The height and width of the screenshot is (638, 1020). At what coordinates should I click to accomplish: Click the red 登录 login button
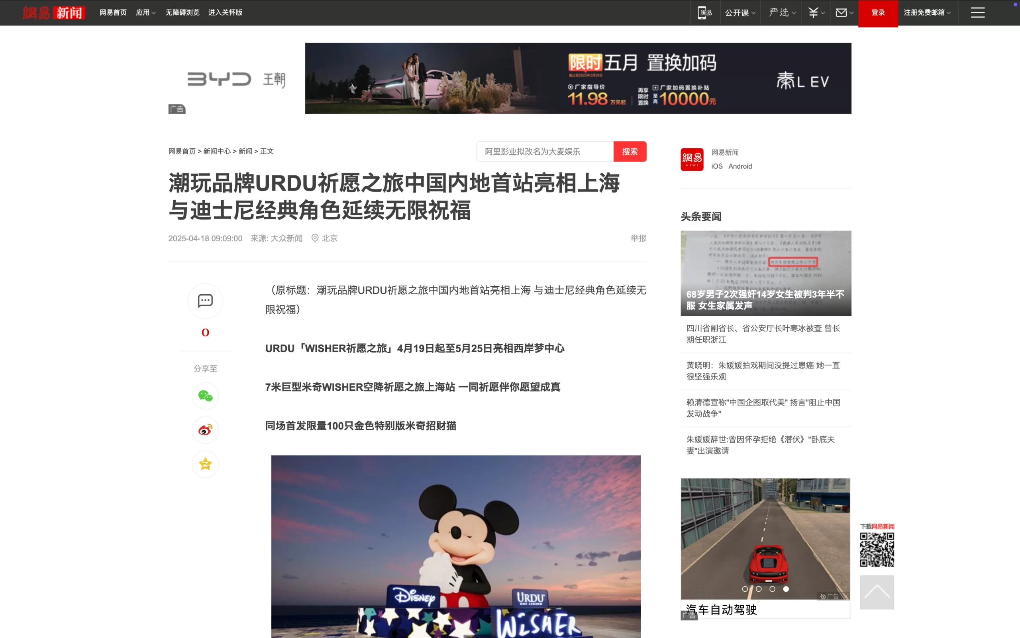pos(878,13)
